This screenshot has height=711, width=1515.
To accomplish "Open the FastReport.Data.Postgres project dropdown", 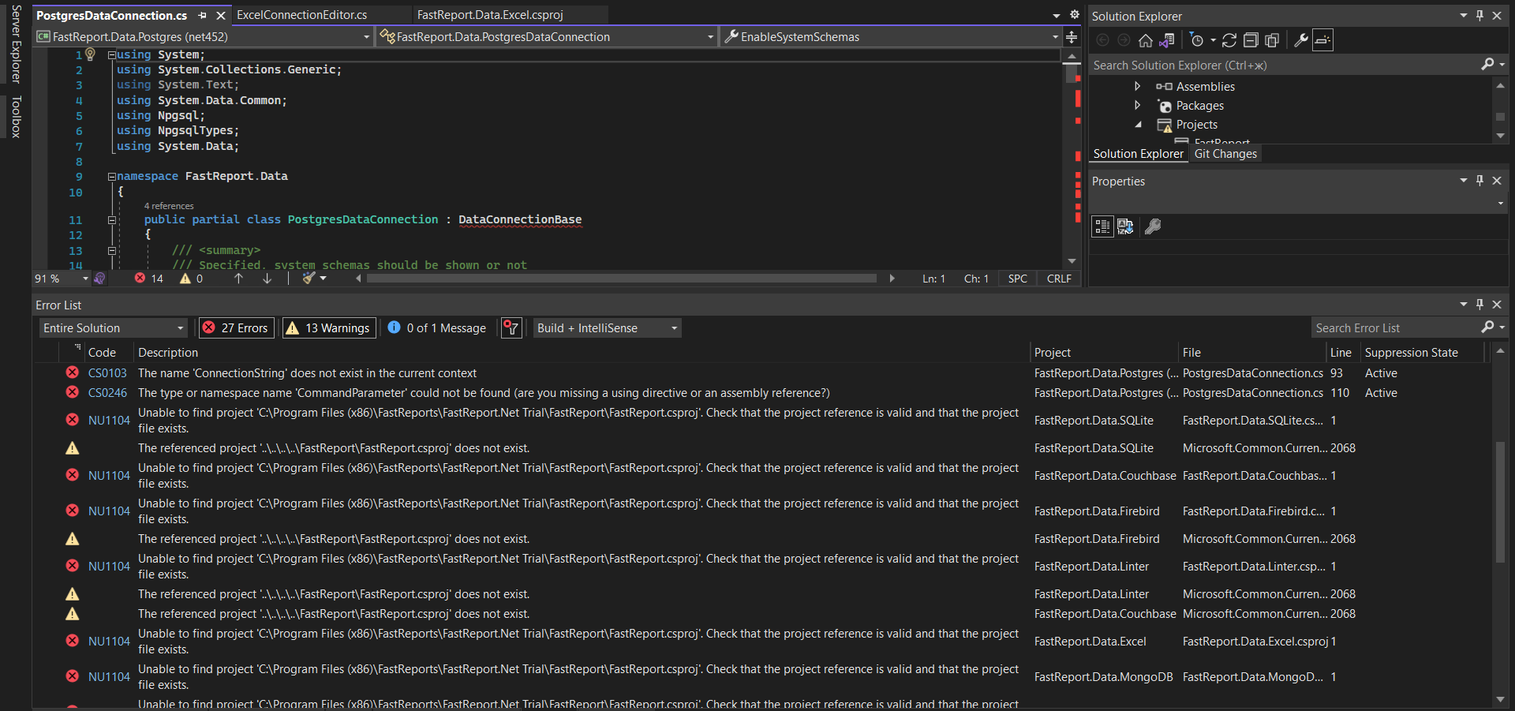I will tap(204, 37).
